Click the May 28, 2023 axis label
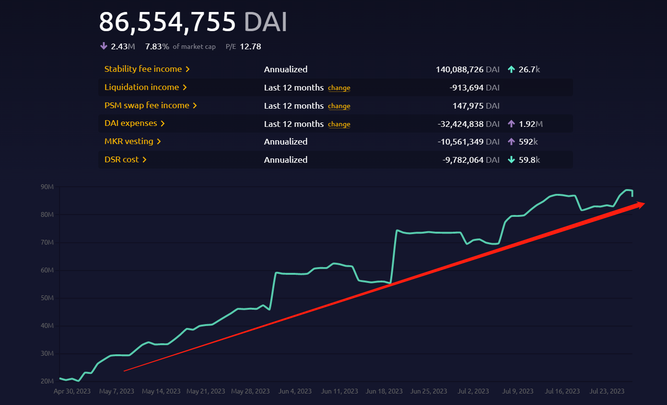 click(x=250, y=391)
